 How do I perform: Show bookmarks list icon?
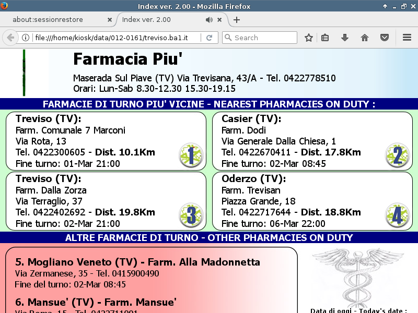click(325, 38)
